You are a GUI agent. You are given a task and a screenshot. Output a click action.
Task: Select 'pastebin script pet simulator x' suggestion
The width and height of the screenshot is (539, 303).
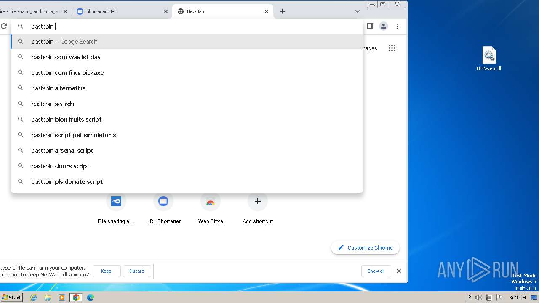187,135
